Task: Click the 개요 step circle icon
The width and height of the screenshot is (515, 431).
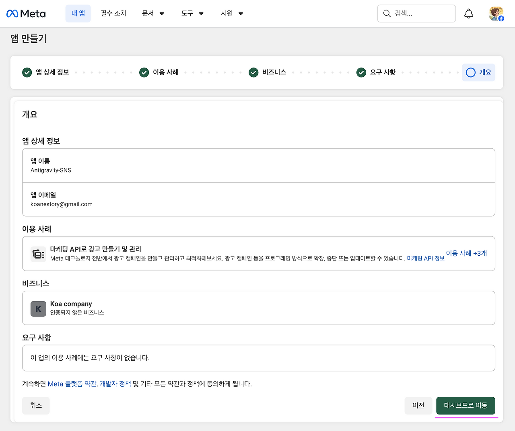Action: pyautogui.click(x=471, y=72)
